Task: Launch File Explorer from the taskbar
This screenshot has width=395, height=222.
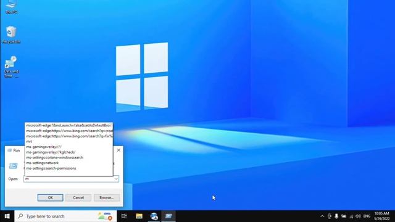Action: pyautogui.click(x=139, y=216)
